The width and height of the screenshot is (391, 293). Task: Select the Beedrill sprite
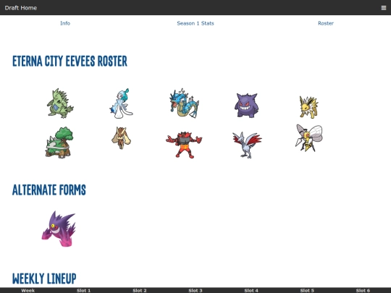pyautogui.click(x=309, y=137)
